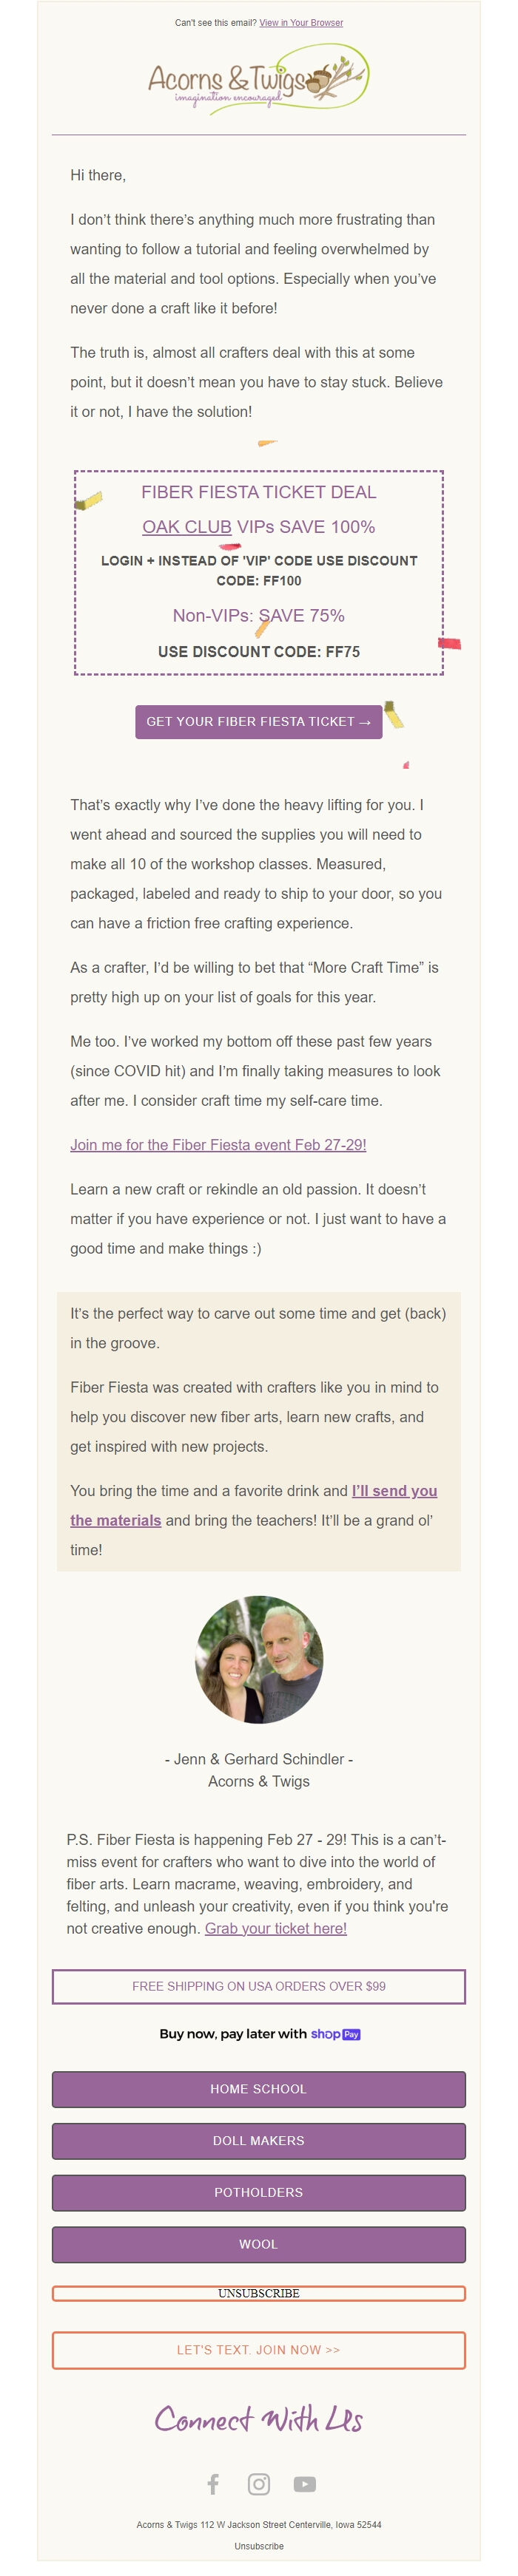The image size is (518, 2576).
Task: Open the POTHOLDERS collection button
Action: (x=258, y=2193)
